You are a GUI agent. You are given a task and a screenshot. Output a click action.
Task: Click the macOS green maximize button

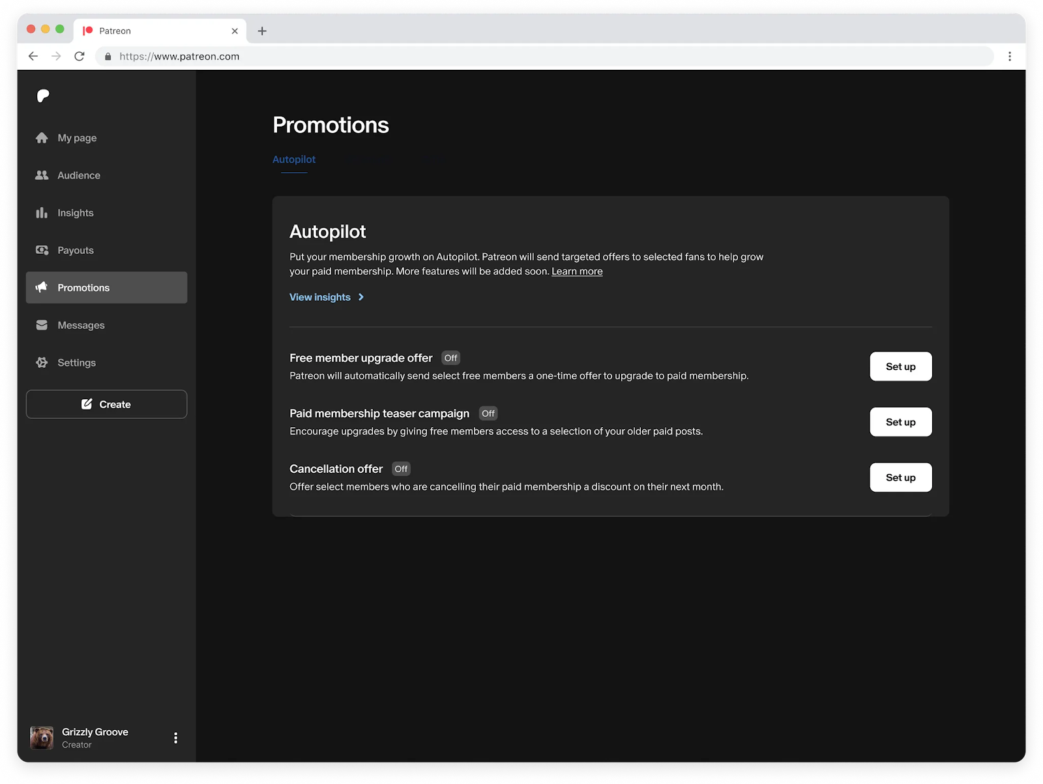60,29
